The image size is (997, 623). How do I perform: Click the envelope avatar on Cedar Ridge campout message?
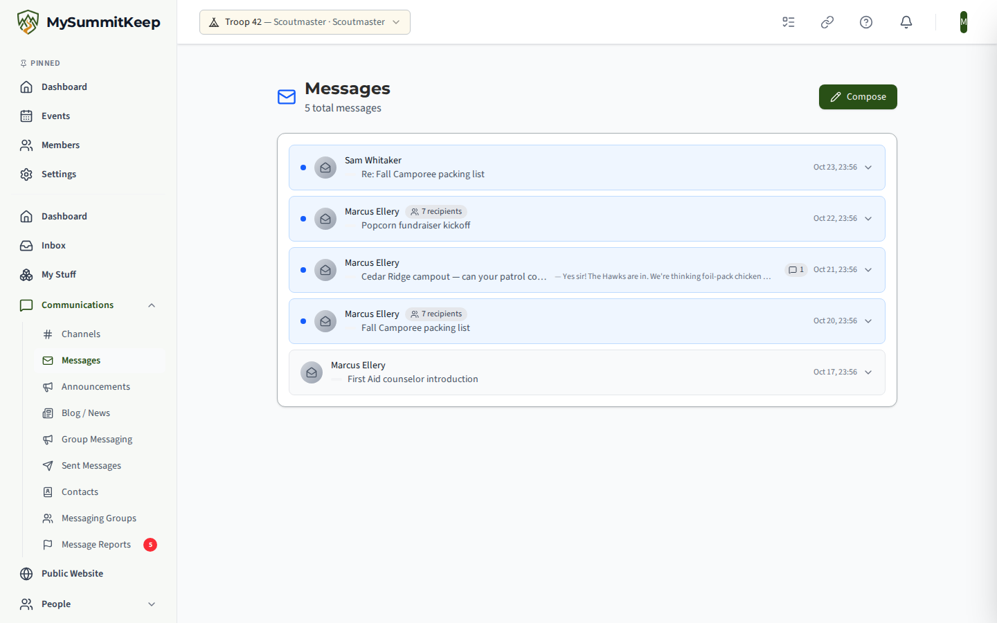(x=325, y=270)
